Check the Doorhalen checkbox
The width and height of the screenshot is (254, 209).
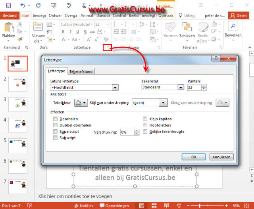pos(55,119)
